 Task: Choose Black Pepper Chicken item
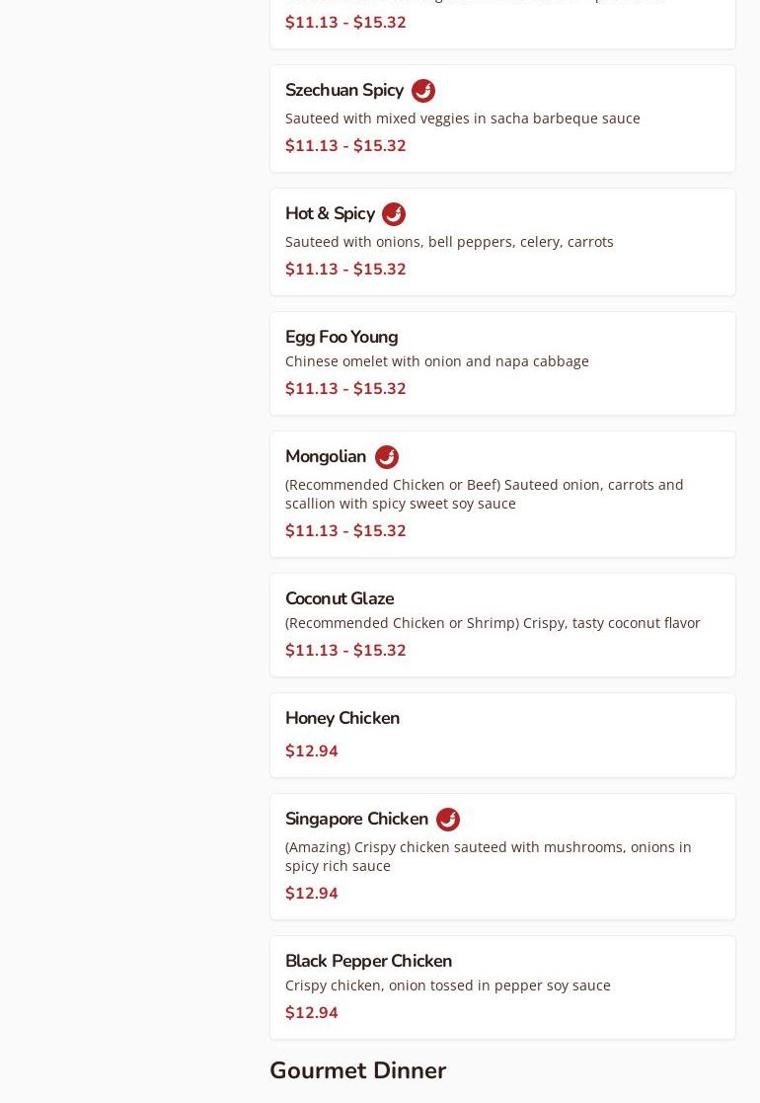coord(368,961)
